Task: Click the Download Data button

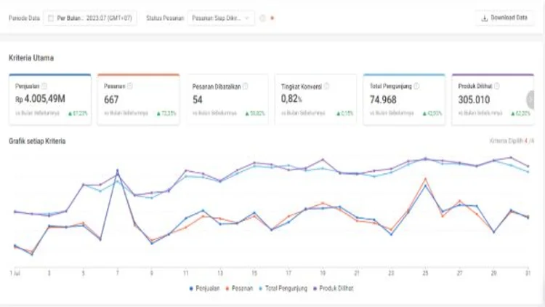Action: [504, 17]
